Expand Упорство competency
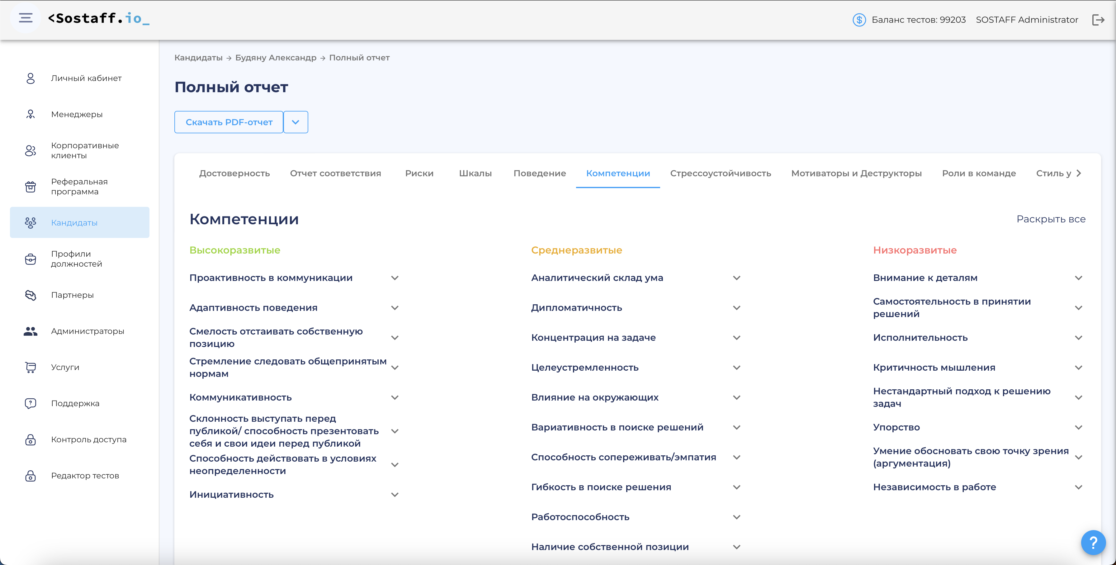 click(x=1078, y=427)
